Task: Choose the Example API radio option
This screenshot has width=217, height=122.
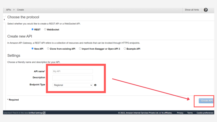Action: pyautogui.click(x=125, y=49)
